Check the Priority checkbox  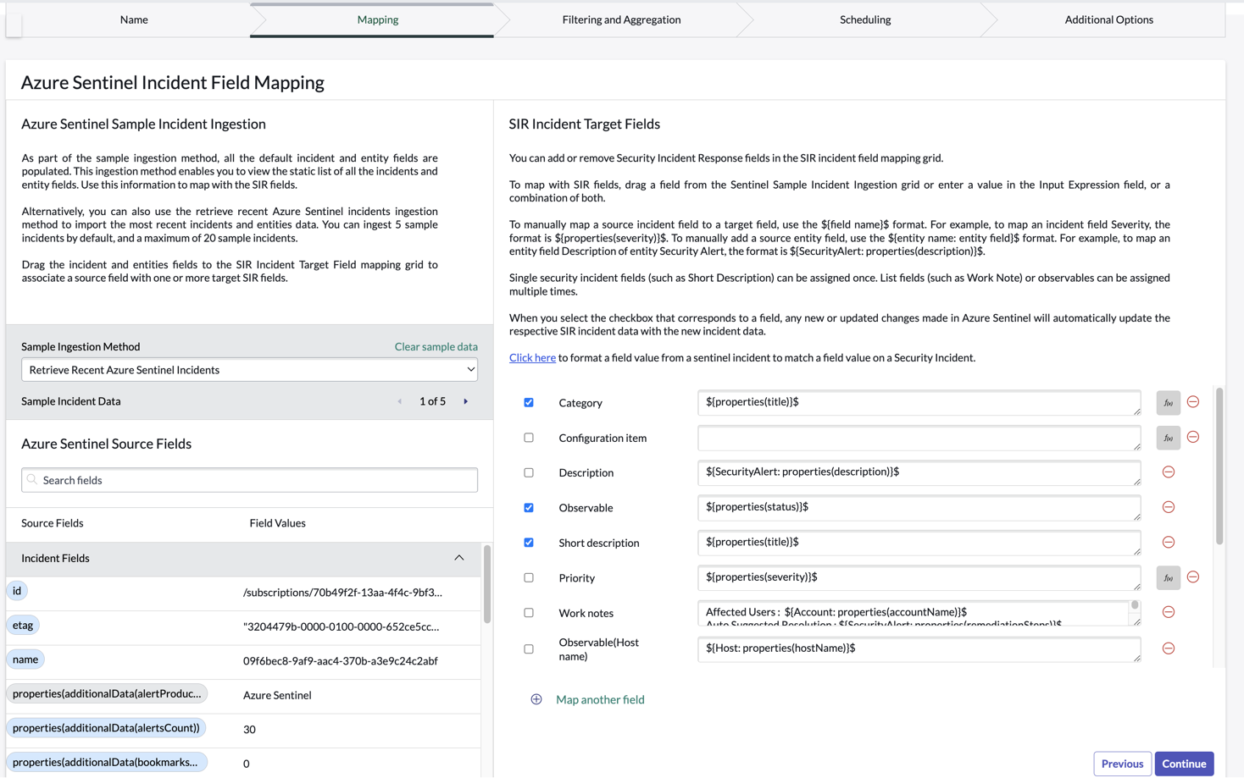click(x=529, y=577)
